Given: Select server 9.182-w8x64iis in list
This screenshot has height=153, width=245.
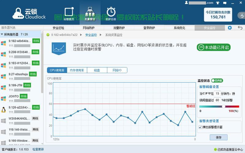Looking at the screenshot, I should coord(21,43).
